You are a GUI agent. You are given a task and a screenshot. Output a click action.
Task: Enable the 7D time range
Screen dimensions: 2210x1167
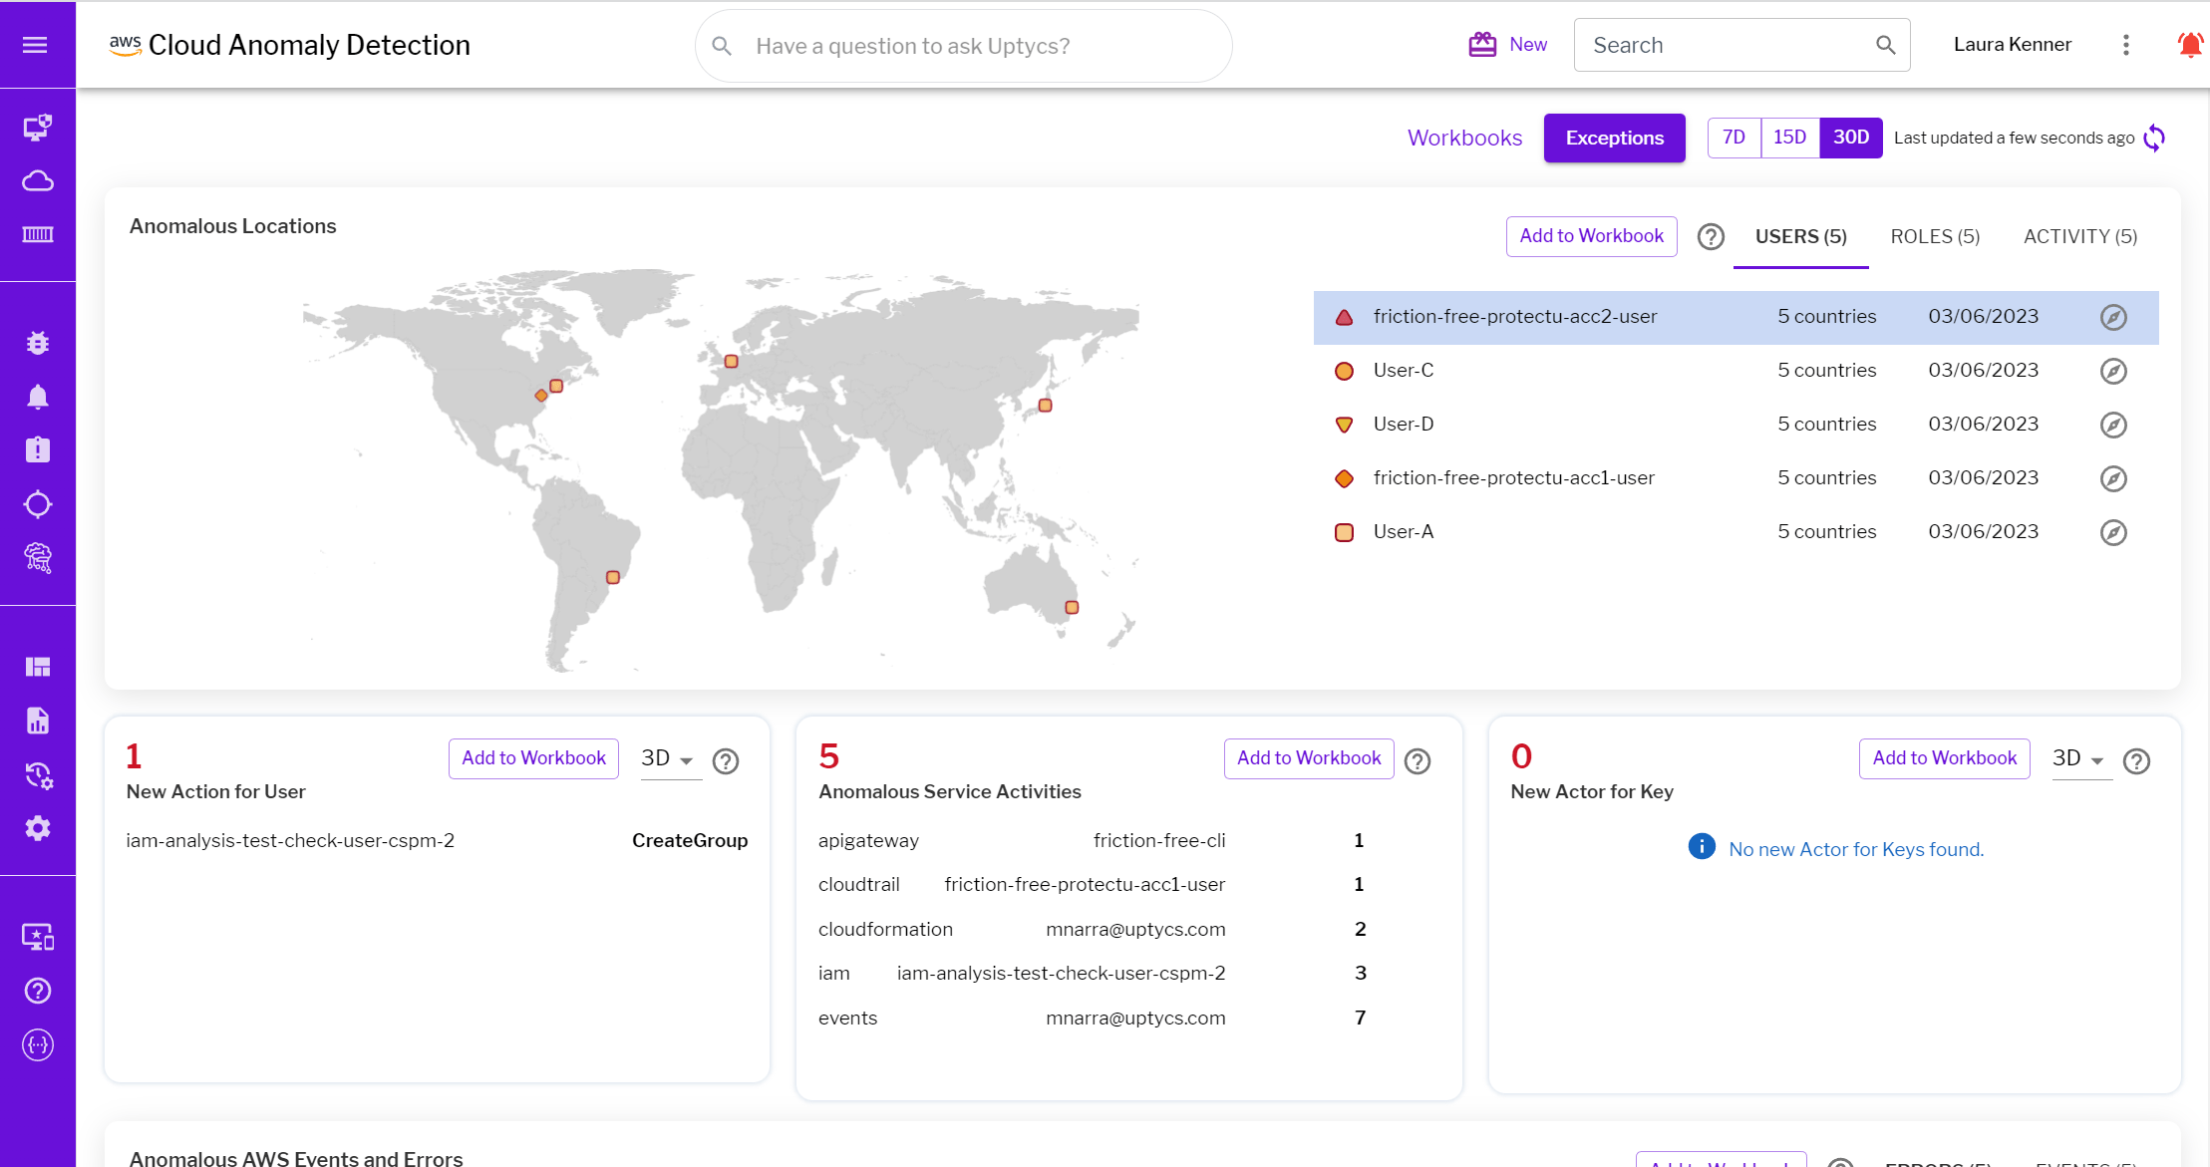pyautogui.click(x=1734, y=138)
